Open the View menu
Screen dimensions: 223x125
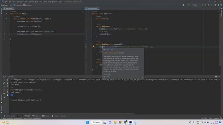point(14,2)
